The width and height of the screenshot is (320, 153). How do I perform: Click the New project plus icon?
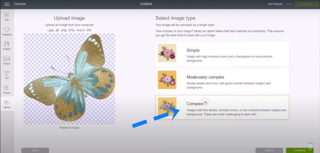pyautogui.click(x=7, y=15)
